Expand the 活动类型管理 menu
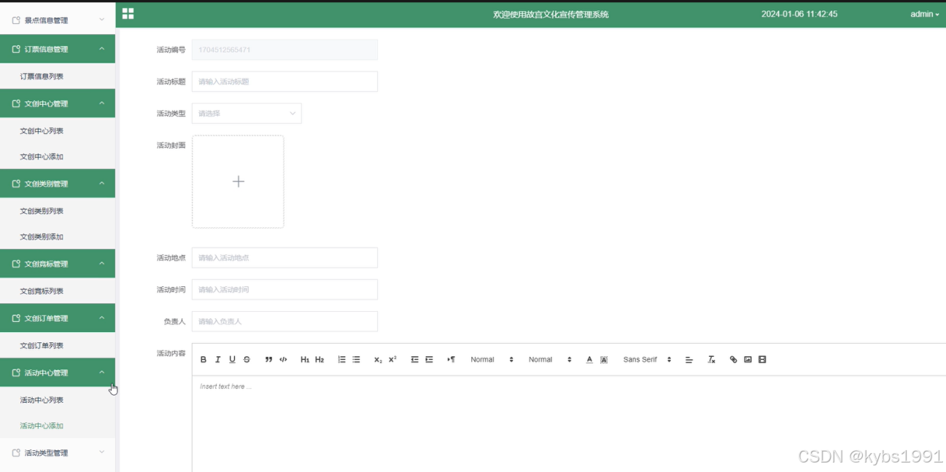 (x=58, y=452)
